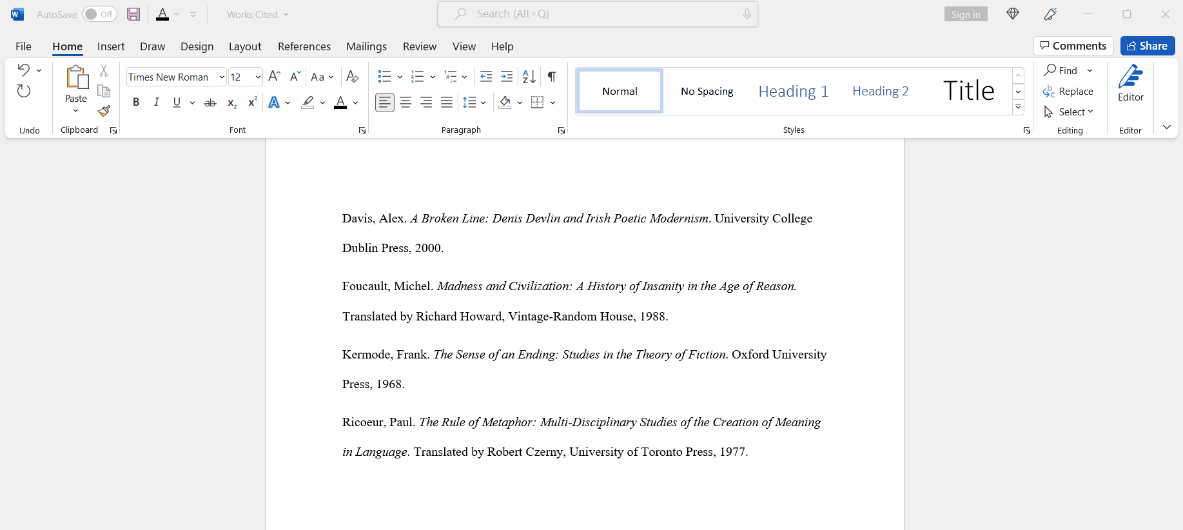Click the Clear All Formatting icon

[x=352, y=77]
